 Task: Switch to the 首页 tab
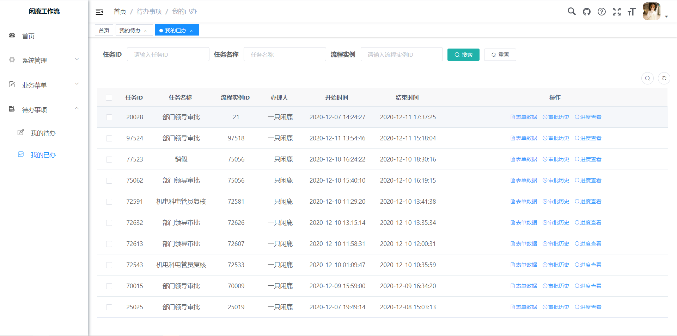(x=104, y=30)
